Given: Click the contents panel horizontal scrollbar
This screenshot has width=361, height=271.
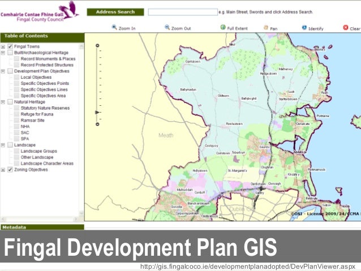Looking at the screenshot, I should tap(40, 219).
